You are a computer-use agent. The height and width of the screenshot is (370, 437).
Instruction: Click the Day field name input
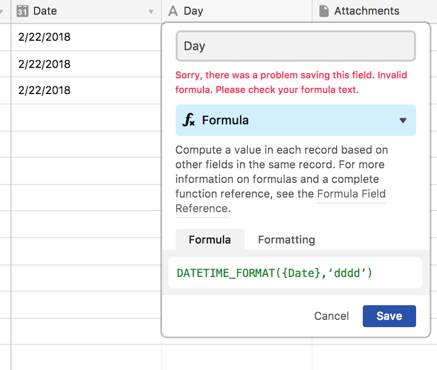(296, 46)
